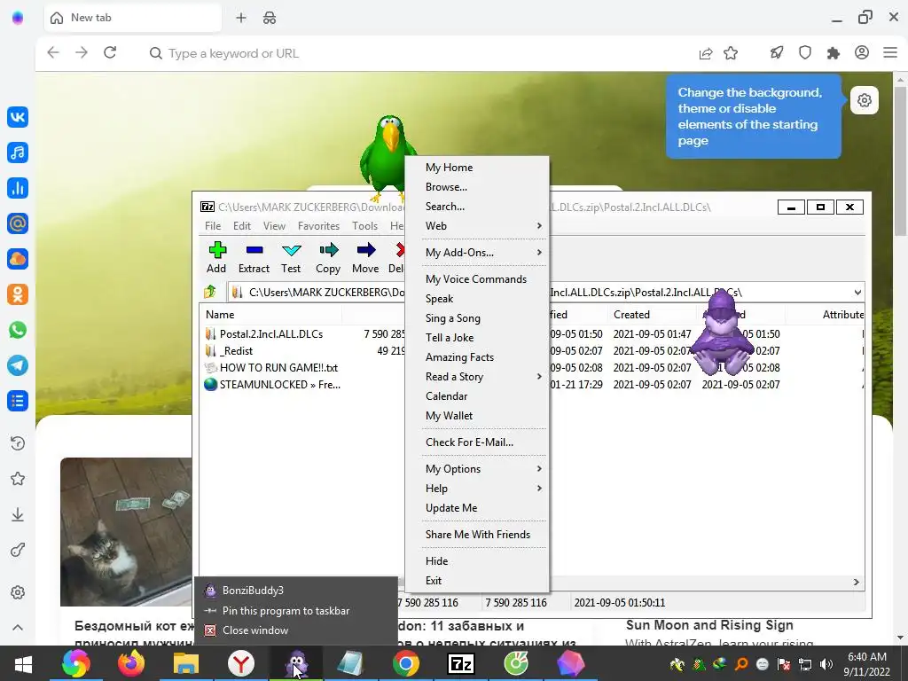Open Telegram from the sidebar
The width and height of the screenshot is (908, 681).
18,365
